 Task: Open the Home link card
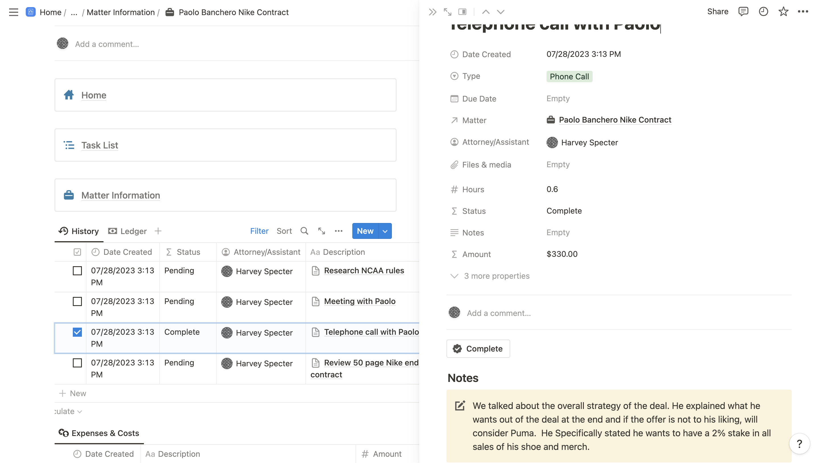(226, 95)
